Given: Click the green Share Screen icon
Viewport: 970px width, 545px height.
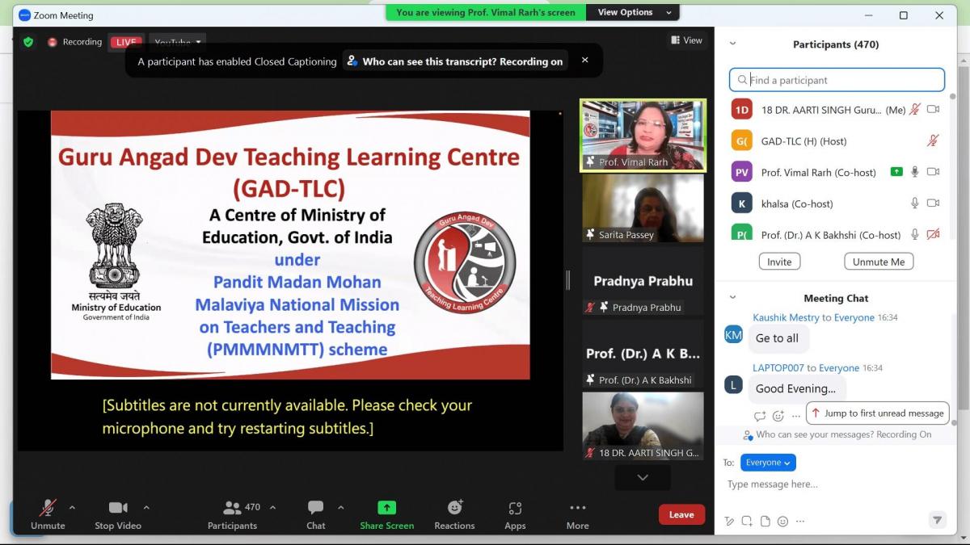Looking at the screenshot, I should tap(386, 508).
